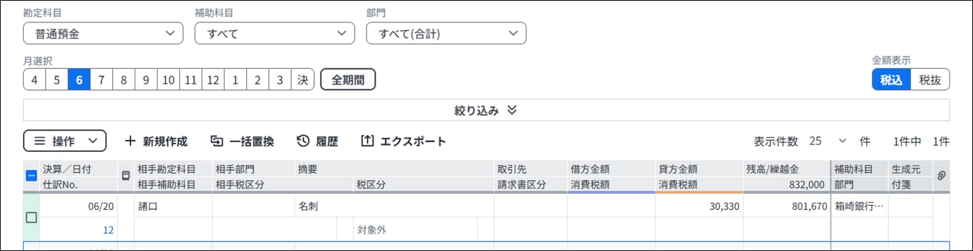Select highlighted month 6
This screenshot has width=973, height=251.
[x=79, y=79]
